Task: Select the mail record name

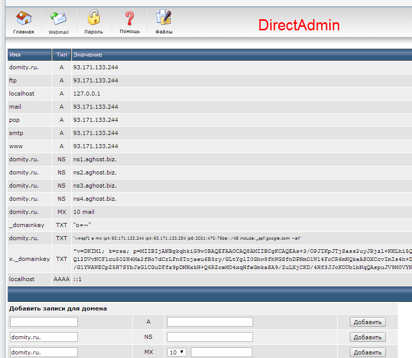Action: (15, 107)
